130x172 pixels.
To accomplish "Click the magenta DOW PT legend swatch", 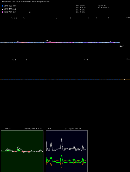I will [3, 12].
